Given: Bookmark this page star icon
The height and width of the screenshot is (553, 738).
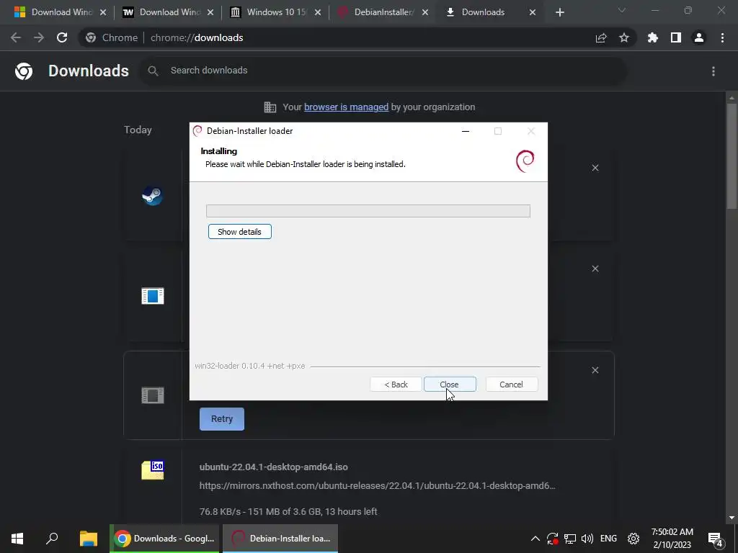Looking at the screenshot, I should click(624, 37).
